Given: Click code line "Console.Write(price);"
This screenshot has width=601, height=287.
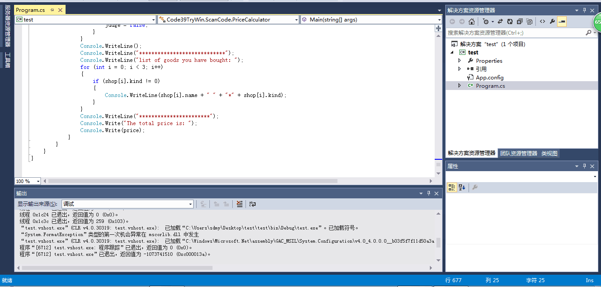Looking at the screenshot, I should coord(112,130).
